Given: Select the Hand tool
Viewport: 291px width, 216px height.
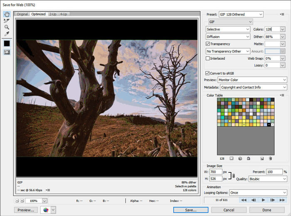Looking at the screenshot, I should (7, 14).
